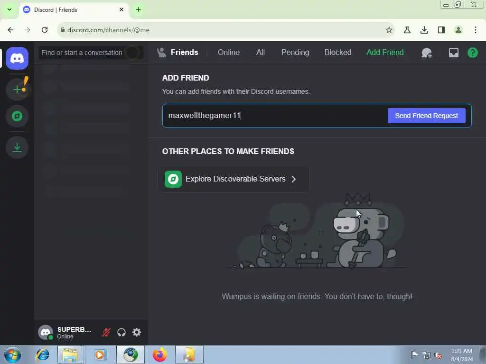Open Discord home direct messages icon
The height and width of the screenshot is (364, 486).
click(17, 58)
